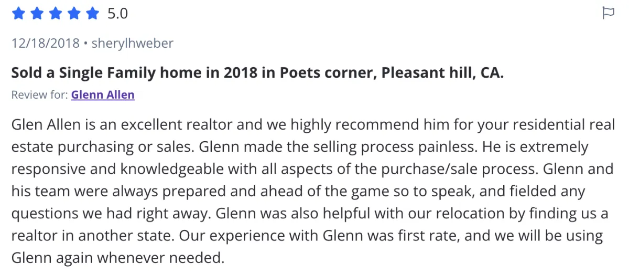Click the second blue rating star
The width and height of the screenshot is (629, 274).
pyautogui.click(x=37, y=14)
